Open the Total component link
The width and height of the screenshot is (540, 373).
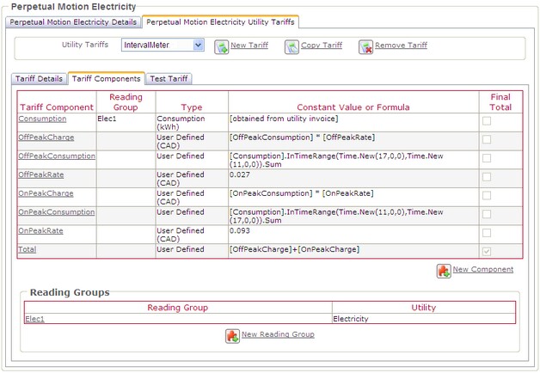tap(28, 249)
